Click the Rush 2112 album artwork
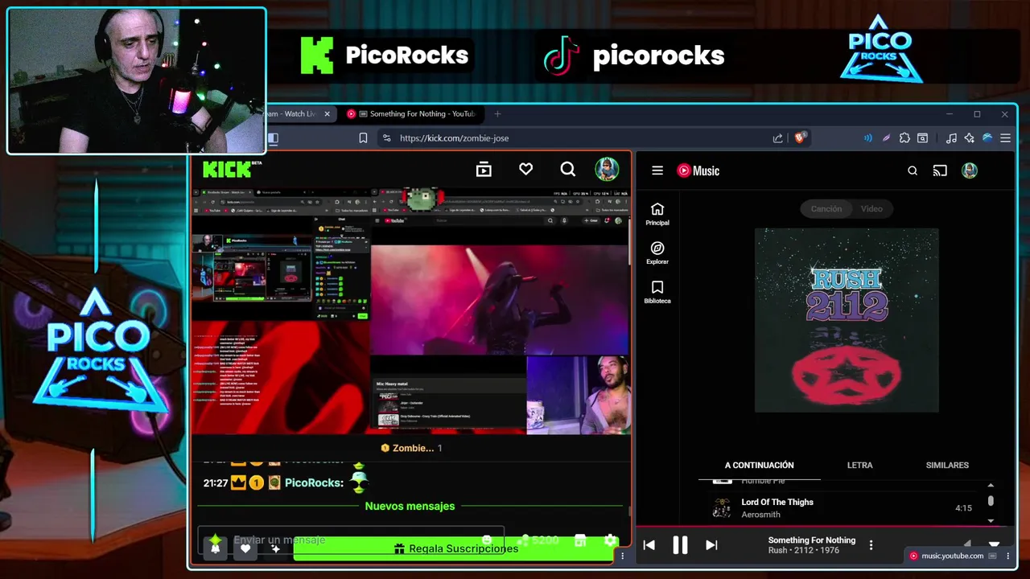 click(847, 320)
